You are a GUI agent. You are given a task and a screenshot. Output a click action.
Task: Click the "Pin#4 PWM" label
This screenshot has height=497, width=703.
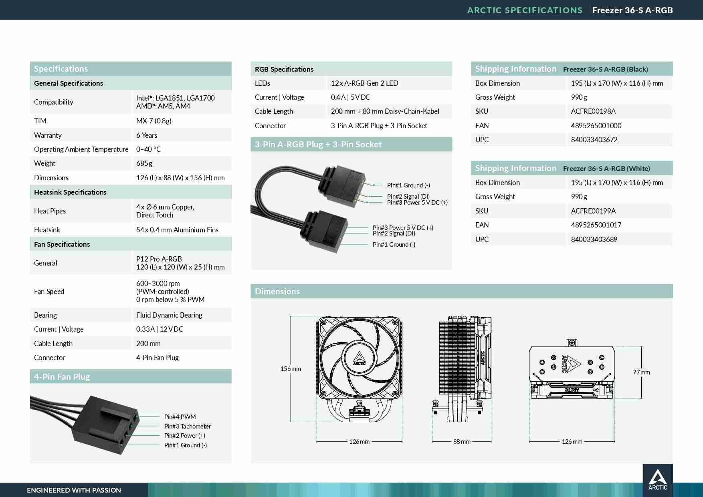[x=180, y=417]
